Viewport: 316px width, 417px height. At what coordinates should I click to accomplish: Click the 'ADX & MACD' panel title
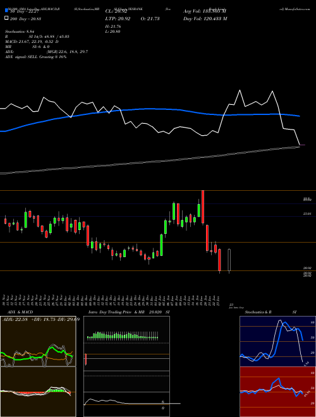pyautogui.click(x=20, y=312)
